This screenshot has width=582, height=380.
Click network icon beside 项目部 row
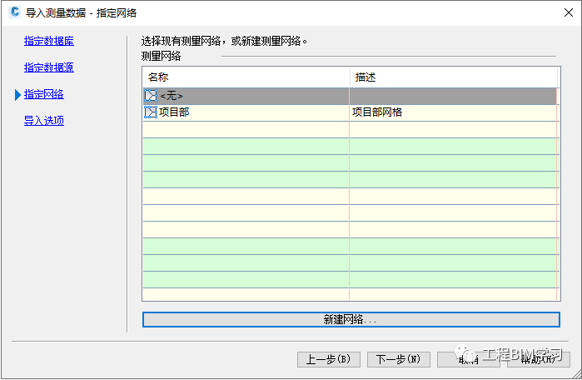click(151, 112)
